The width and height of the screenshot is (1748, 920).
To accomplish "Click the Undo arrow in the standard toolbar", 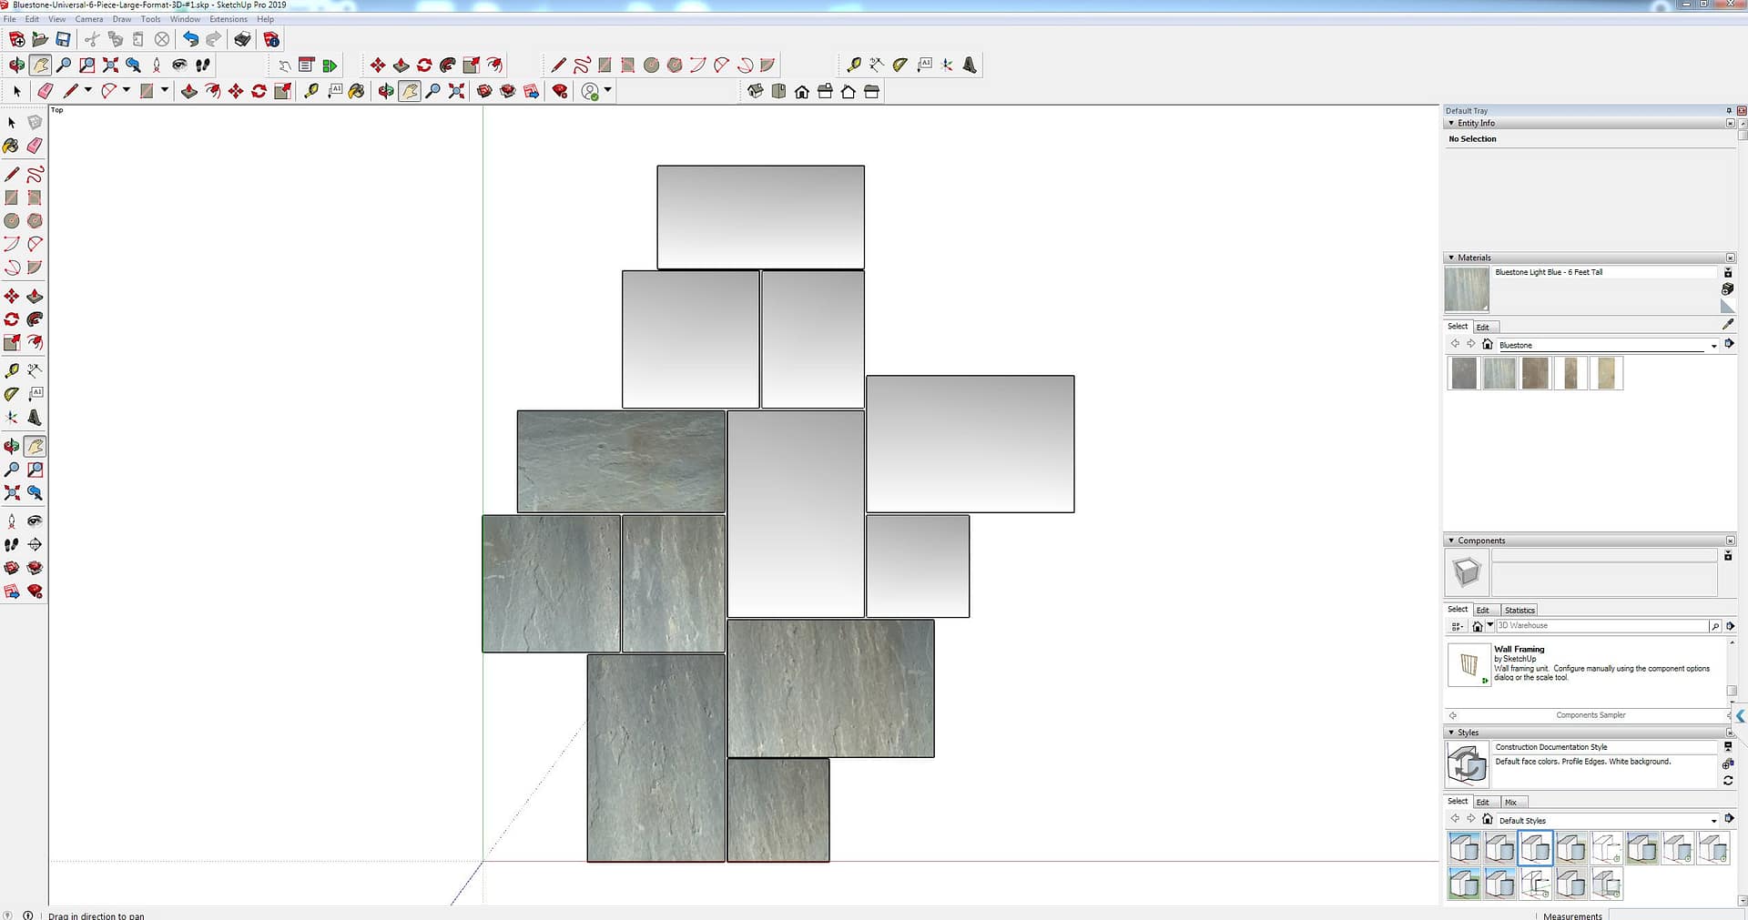I will (189, 39).
